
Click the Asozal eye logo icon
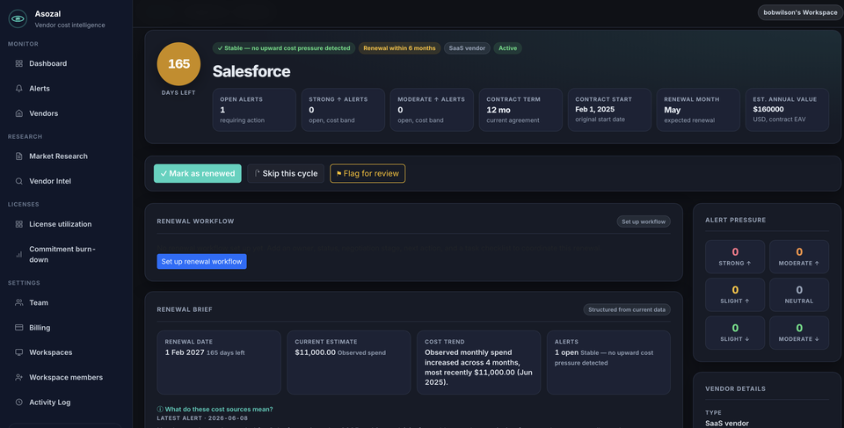[18, 18]
